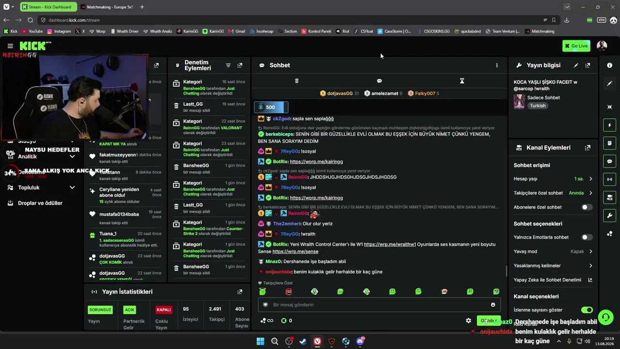
Task: Open the profile avatar menu
Action: (x=602, y=46)
